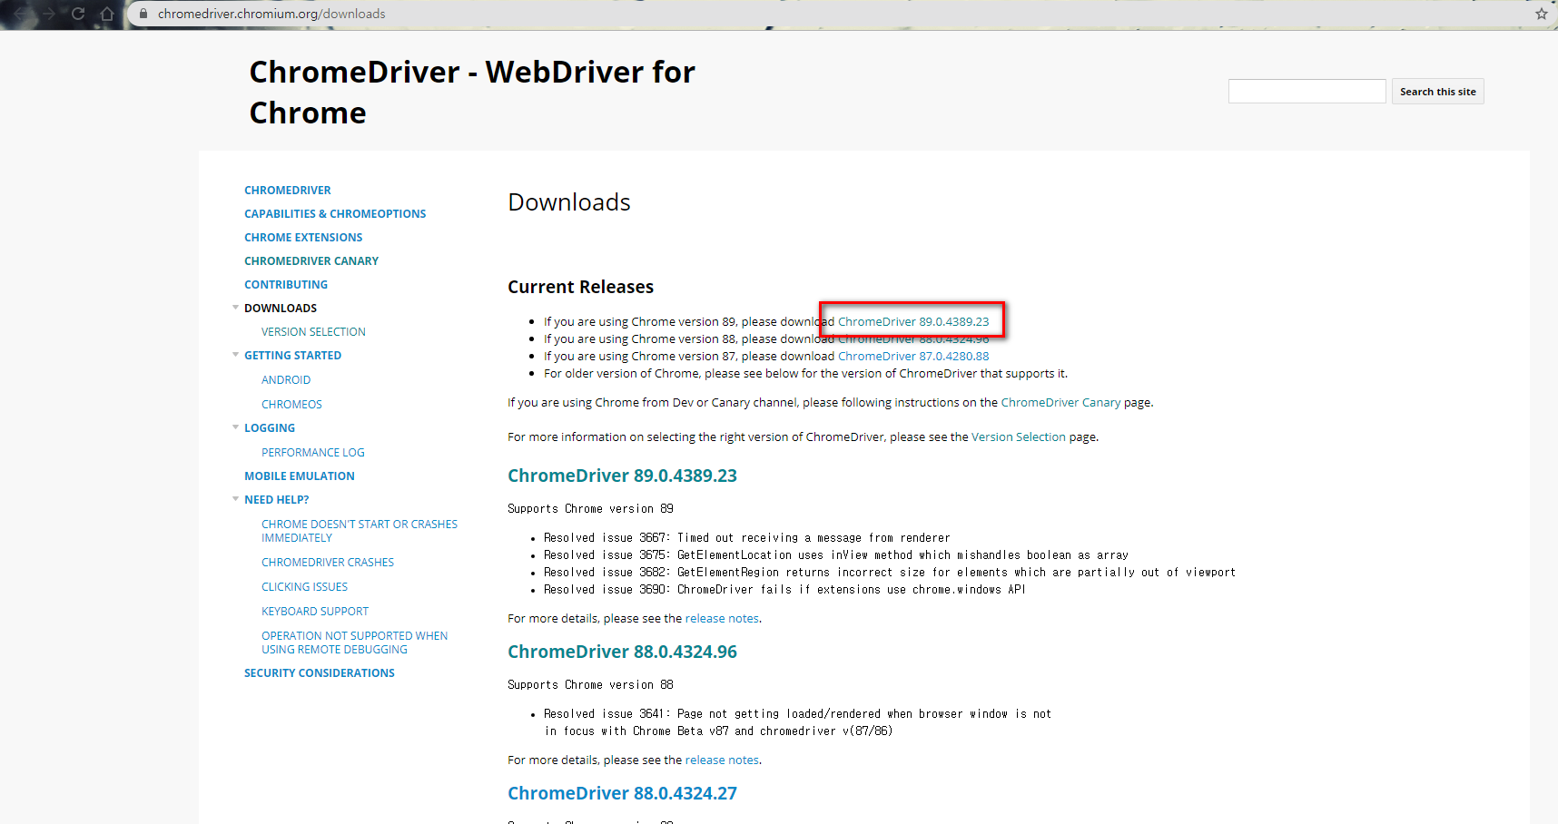1558x824 pixels.
Task: Click the address bar URL
Action: tap(271, 14)
